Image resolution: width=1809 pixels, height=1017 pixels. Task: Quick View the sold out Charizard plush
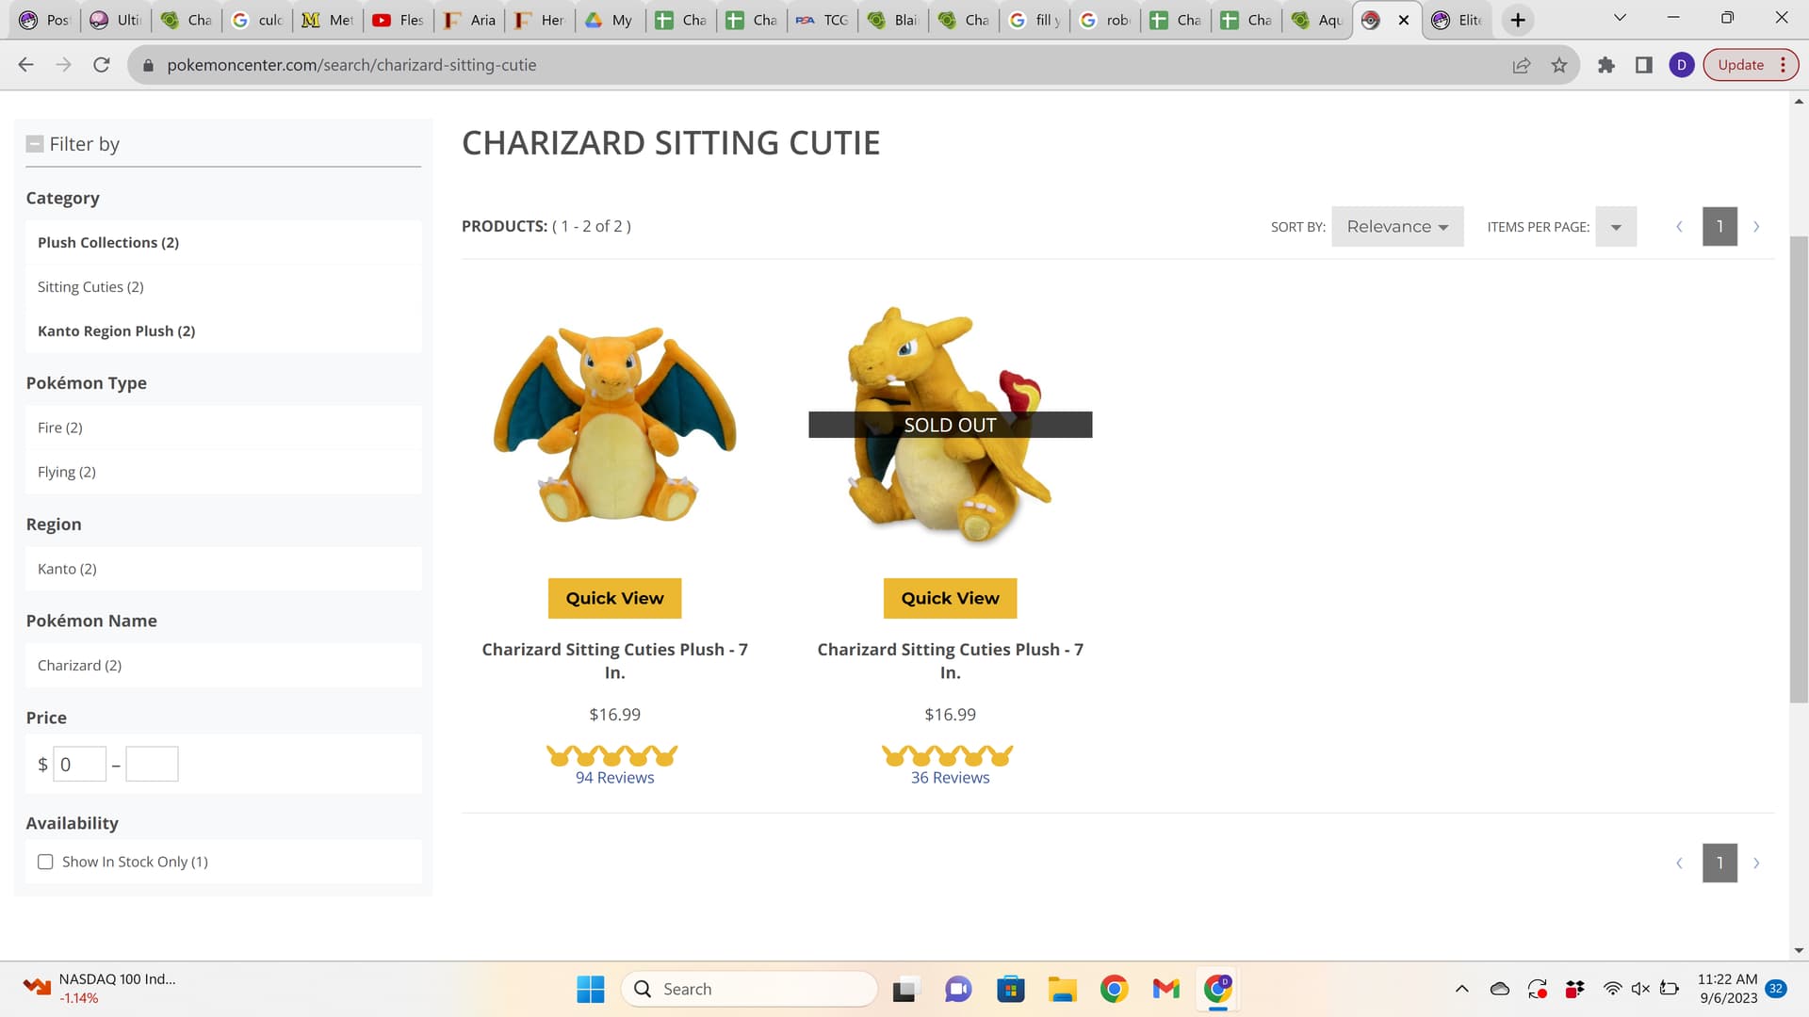[950, 598]
